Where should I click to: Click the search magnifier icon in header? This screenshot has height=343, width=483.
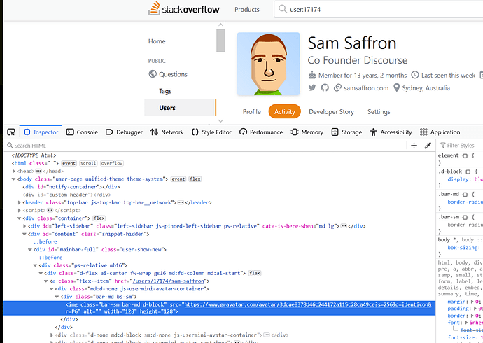point(283,9)
